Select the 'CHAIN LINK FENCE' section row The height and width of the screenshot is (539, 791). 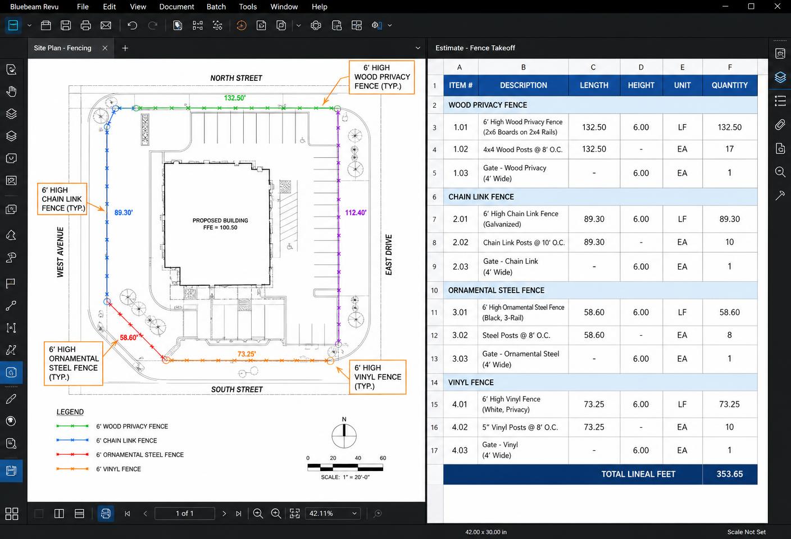tap(600, 197)
